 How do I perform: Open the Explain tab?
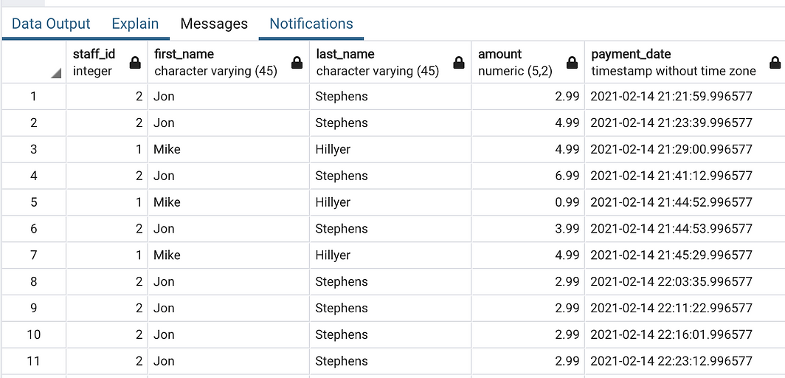[x=135, y=24]
